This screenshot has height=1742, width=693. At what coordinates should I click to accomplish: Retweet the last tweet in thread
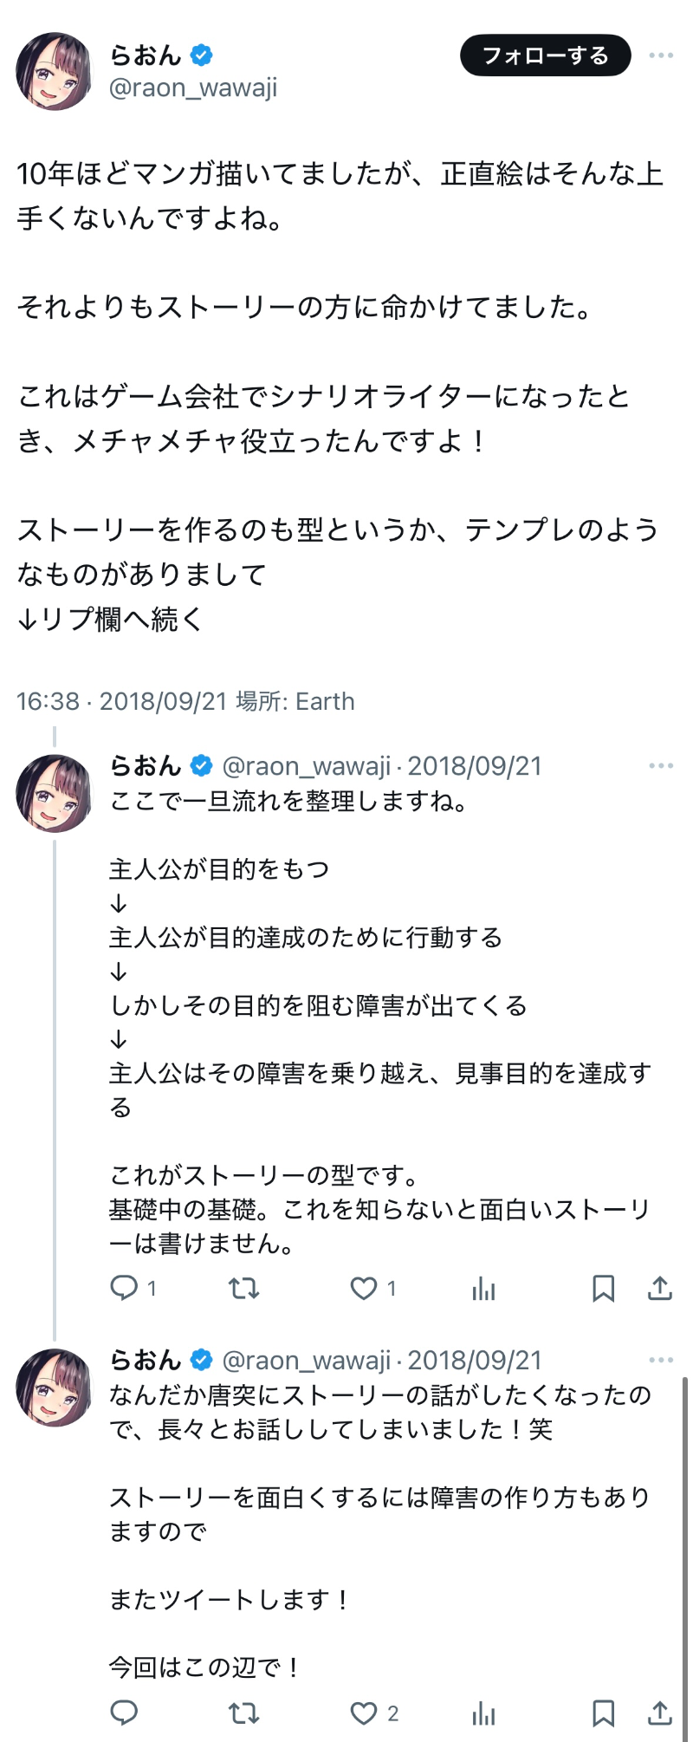243,1713
